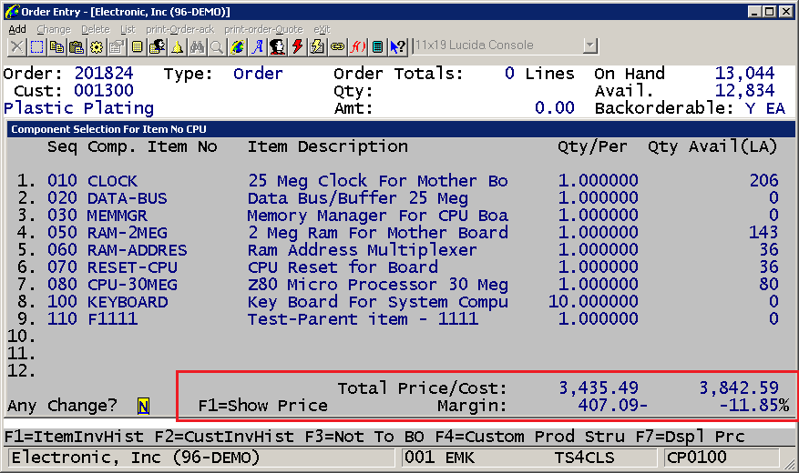Click the X cancel toolbar icon
799x473 pixels.
16,47
